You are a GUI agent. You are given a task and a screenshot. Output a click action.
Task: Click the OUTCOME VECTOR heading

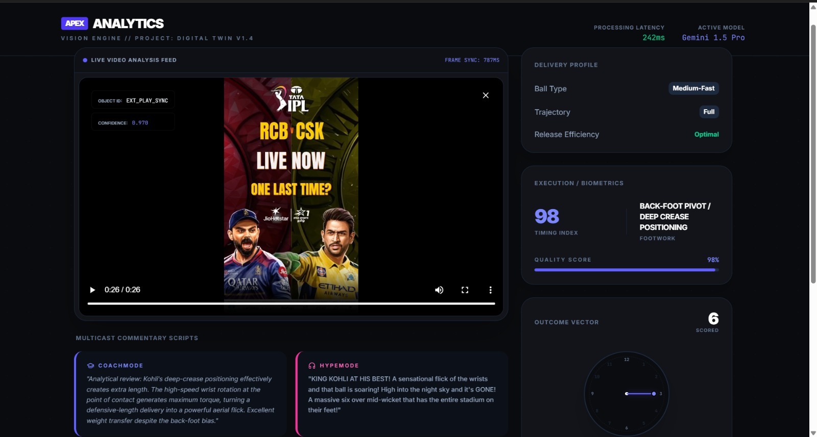pos(566,322)
